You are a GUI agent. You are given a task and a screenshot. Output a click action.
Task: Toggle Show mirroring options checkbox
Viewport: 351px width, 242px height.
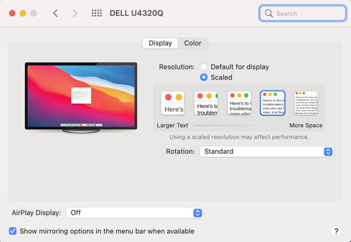pos(13,231)
